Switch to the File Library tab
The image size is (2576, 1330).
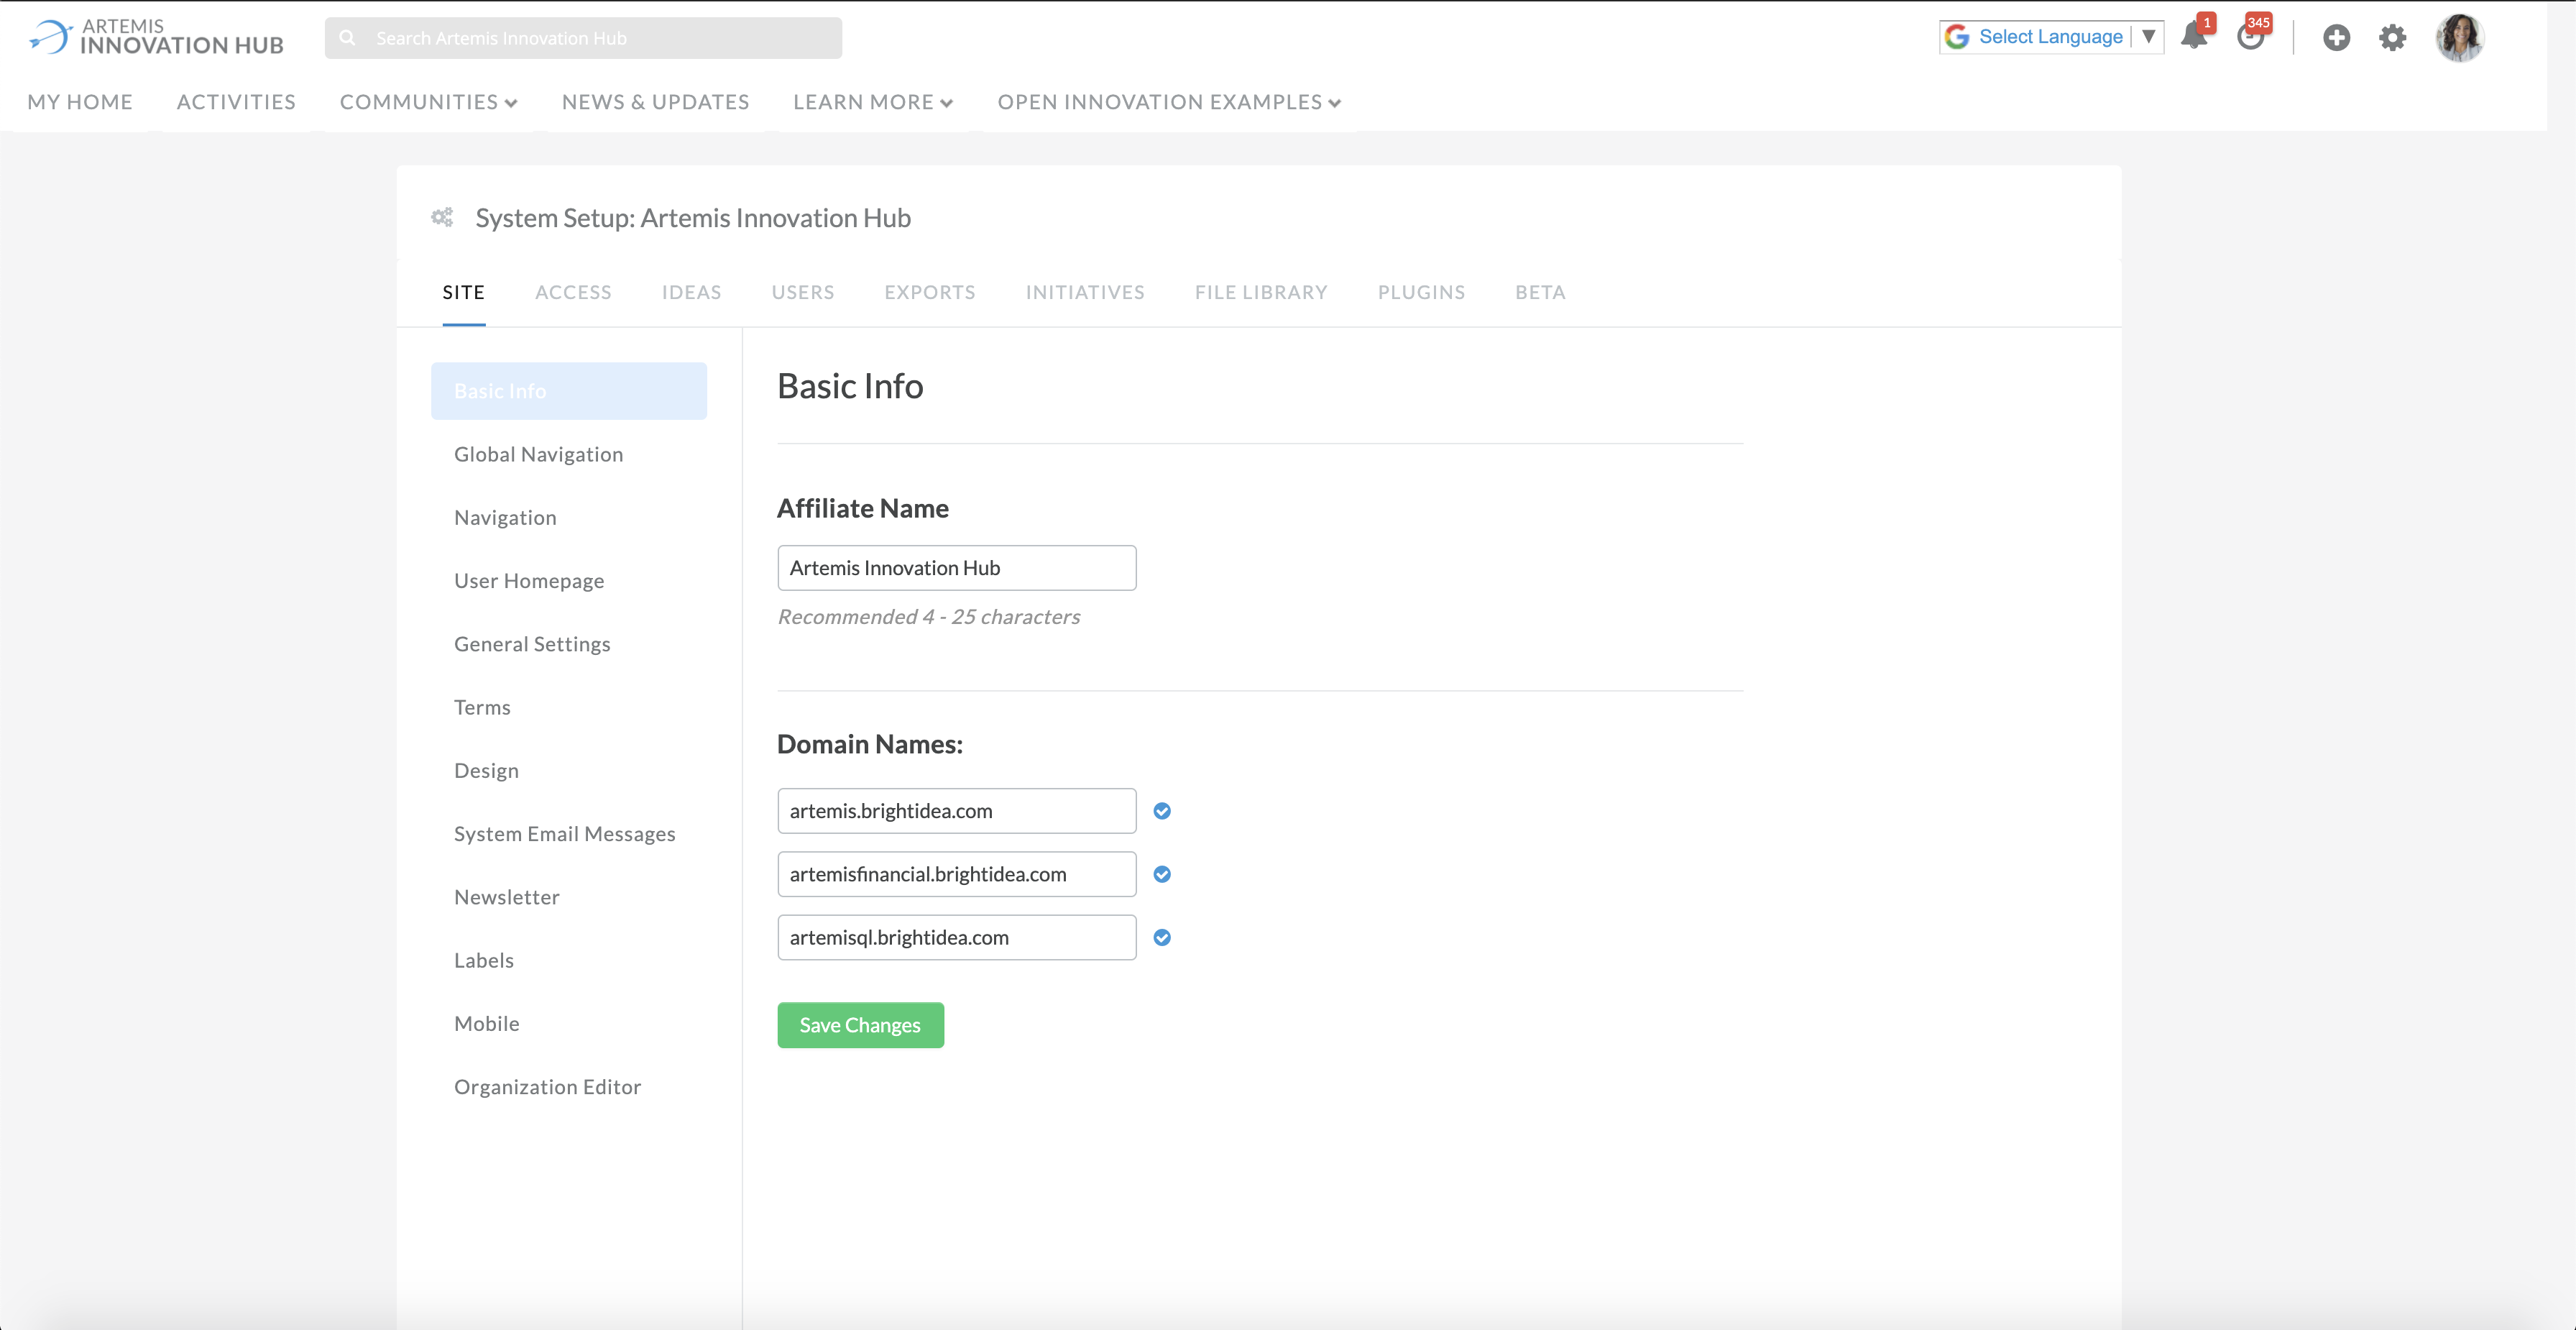click(x=1261, y=292)
